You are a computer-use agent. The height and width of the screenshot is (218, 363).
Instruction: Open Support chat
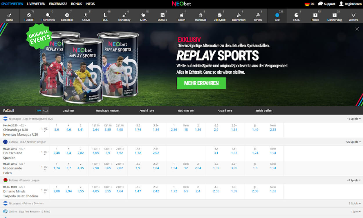coord(326,4)
